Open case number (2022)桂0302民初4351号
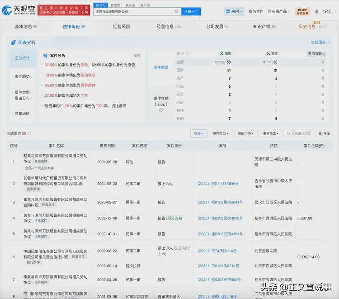The width and height of the screenshot is (339, 299). (x=220, y=234)
